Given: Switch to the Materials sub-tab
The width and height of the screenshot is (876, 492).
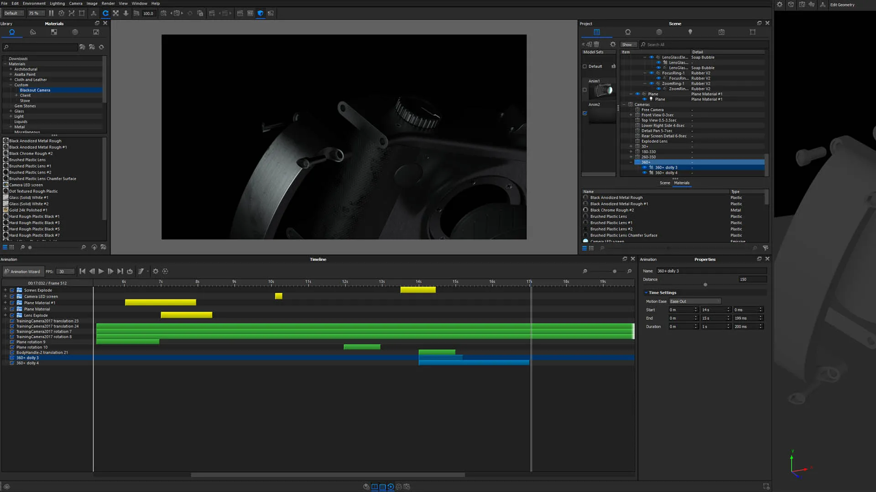Looking at the screenshot, I should [682, 183].
